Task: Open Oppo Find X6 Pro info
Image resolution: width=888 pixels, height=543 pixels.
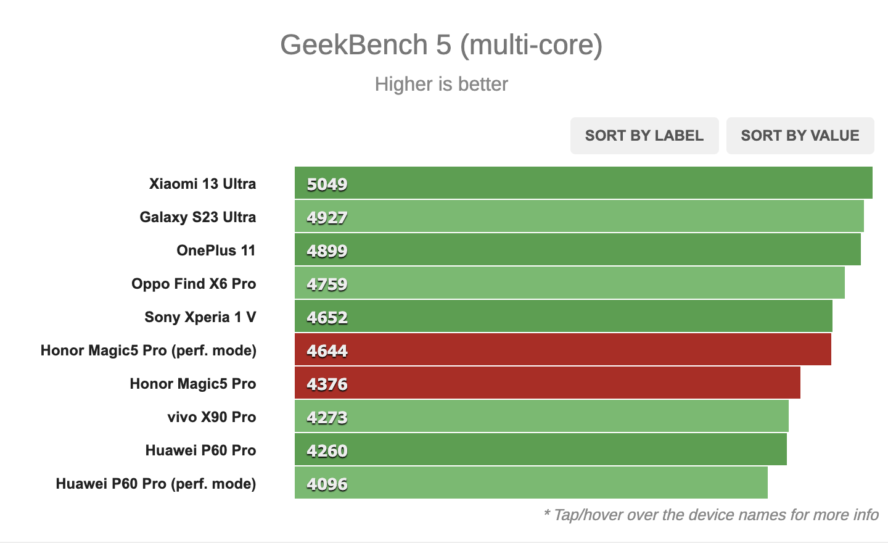Action: tap(194, 284)
